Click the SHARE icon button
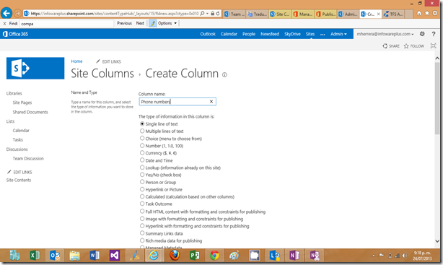This screenshot has height=265, width=443. click(391, 45)
